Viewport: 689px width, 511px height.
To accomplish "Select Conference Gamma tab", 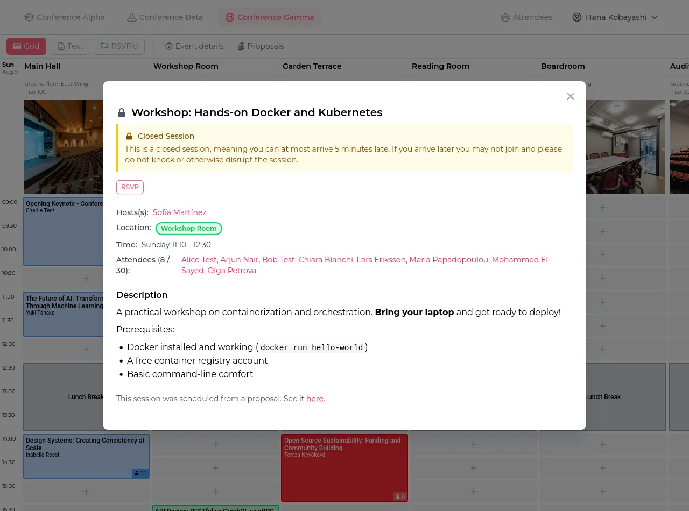I will (x=270, y=17).
